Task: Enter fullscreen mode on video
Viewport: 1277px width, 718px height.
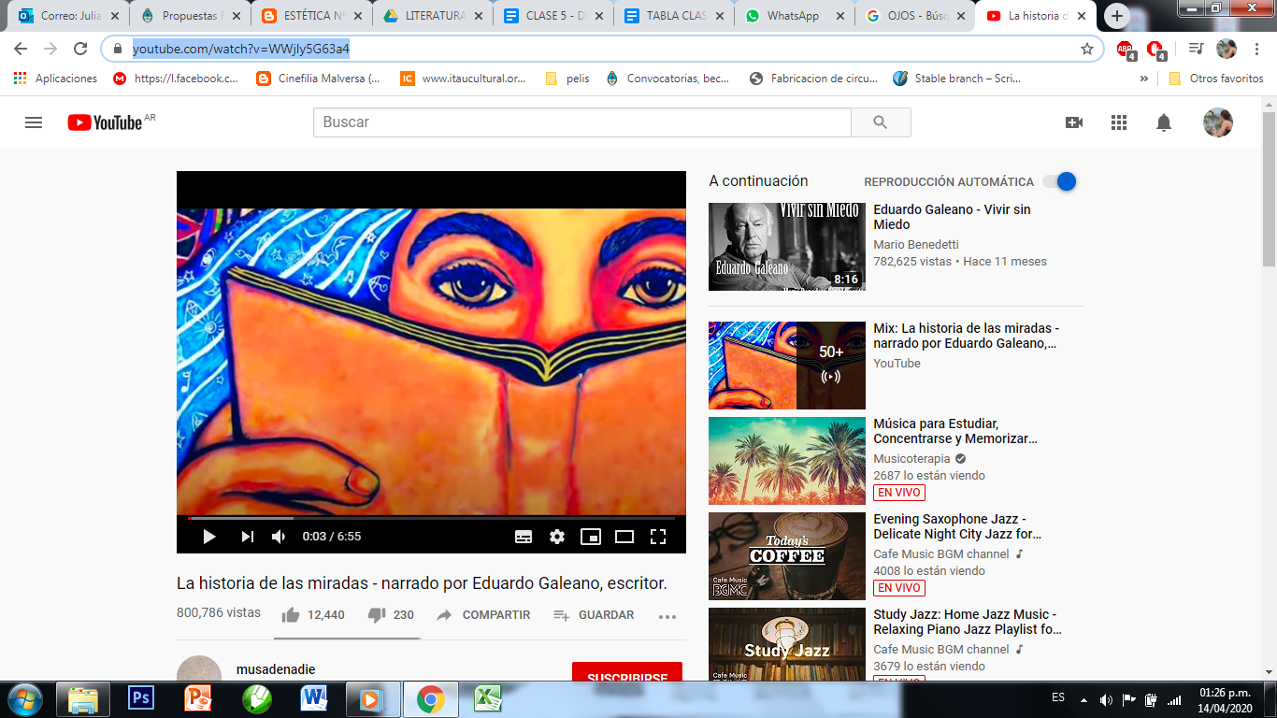Action: coord(658,537)
